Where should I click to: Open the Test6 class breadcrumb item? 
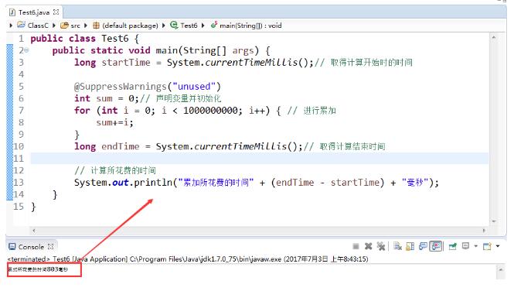coord(189,26)
